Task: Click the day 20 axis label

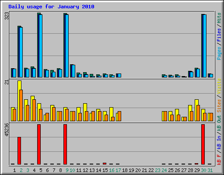Action: click(138, 170)
